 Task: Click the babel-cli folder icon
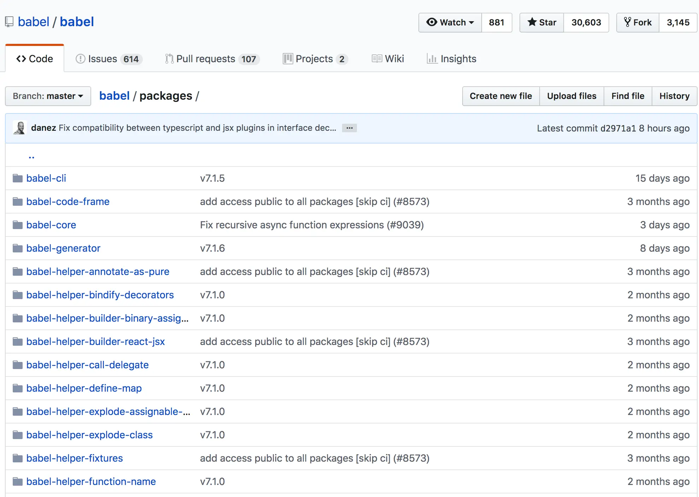click(17, 178)
